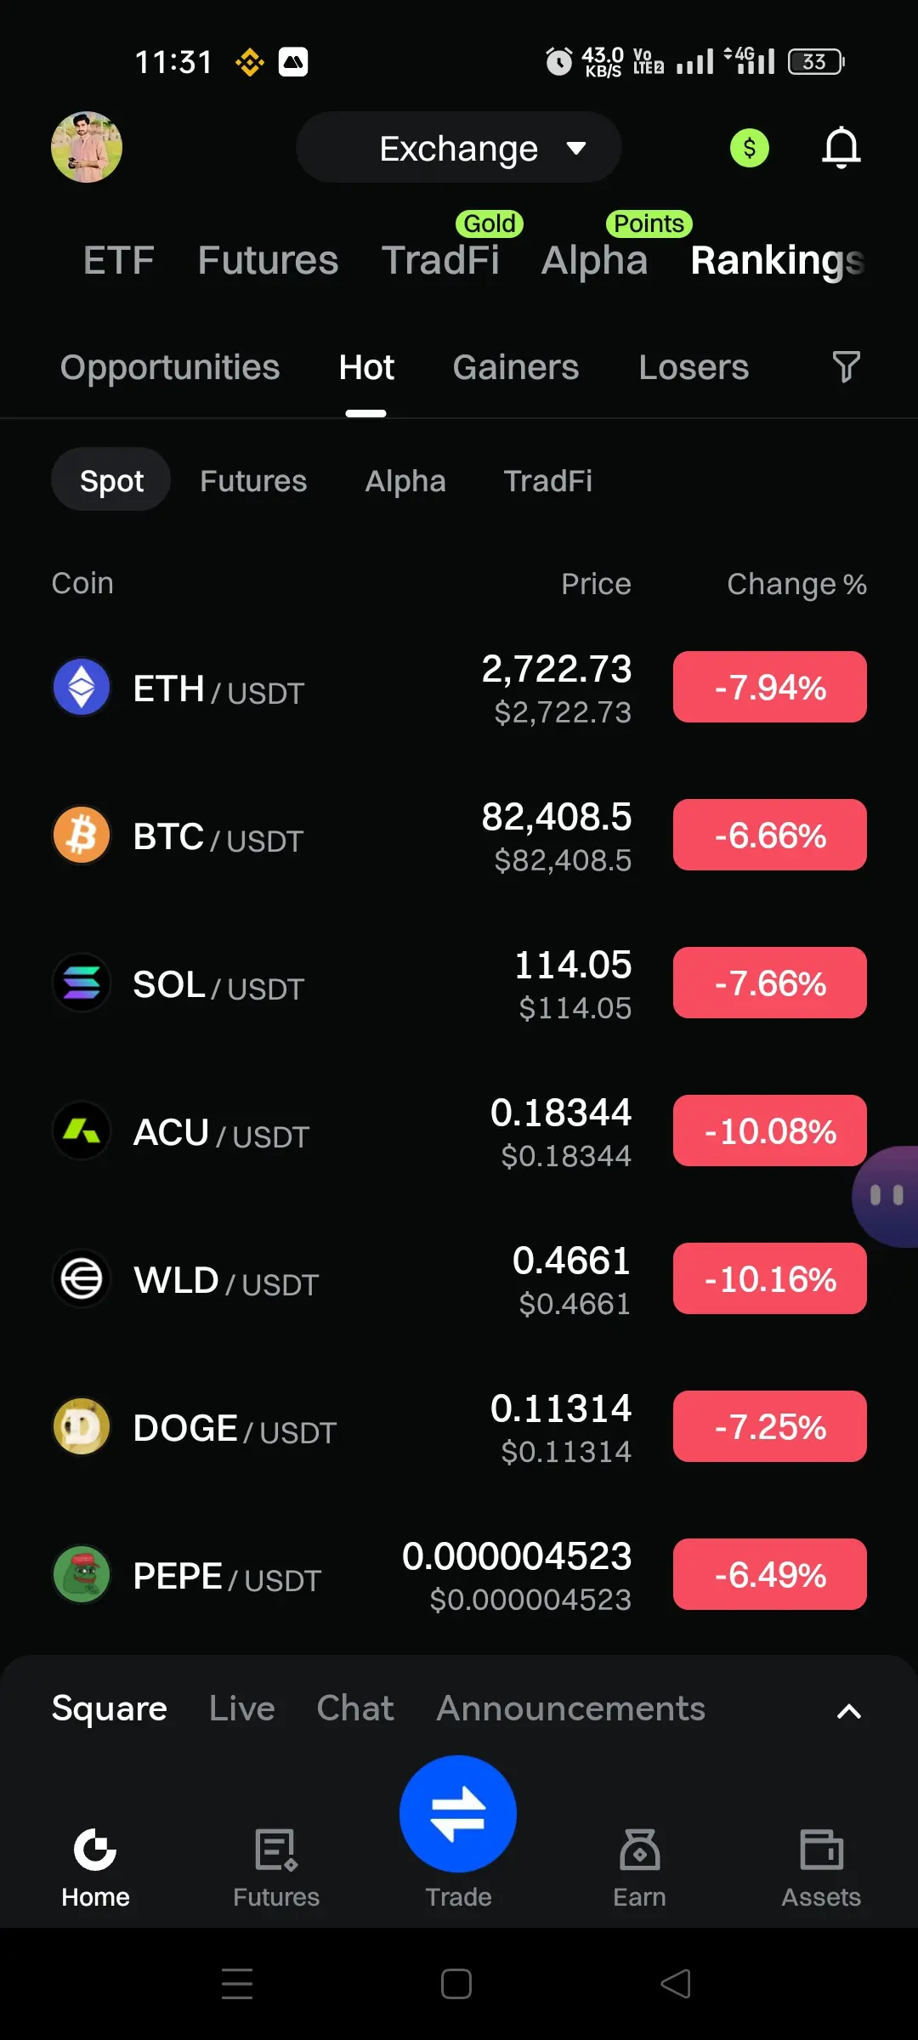Sort by the Change % column header

click(x=796, y=584)
